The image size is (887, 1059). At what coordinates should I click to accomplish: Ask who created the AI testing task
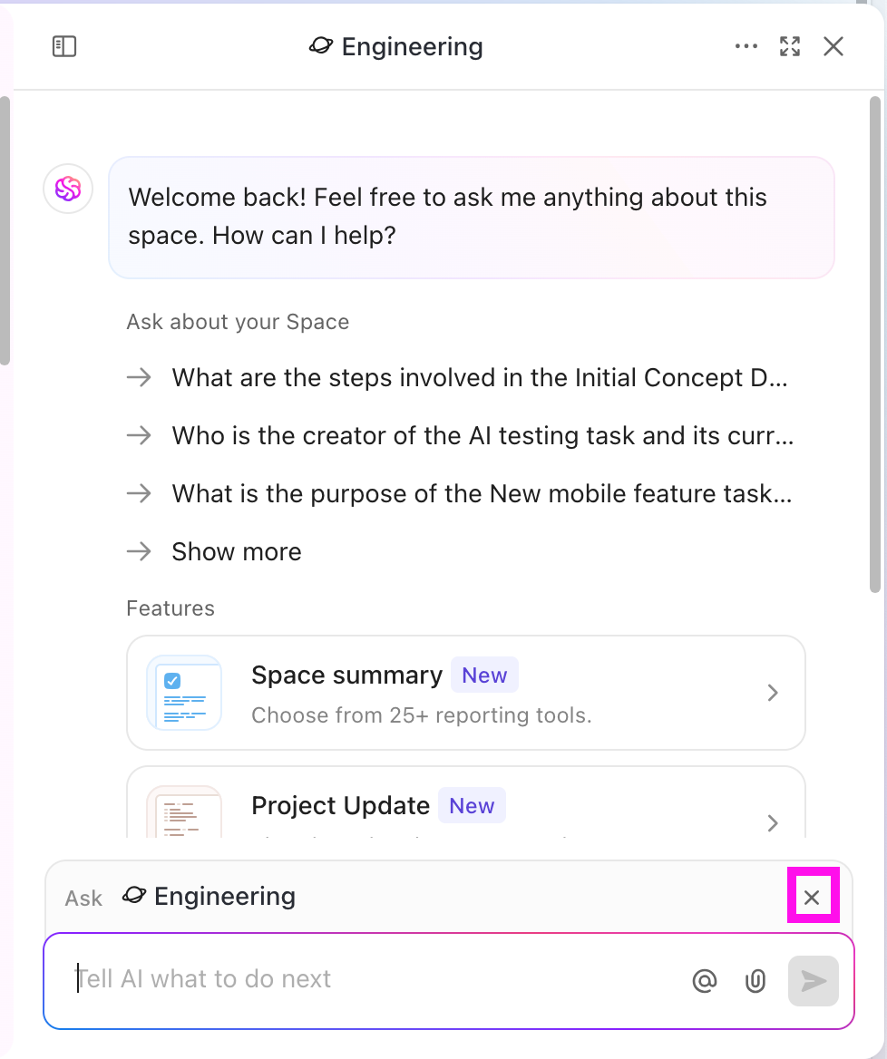(x=482, y=436)
